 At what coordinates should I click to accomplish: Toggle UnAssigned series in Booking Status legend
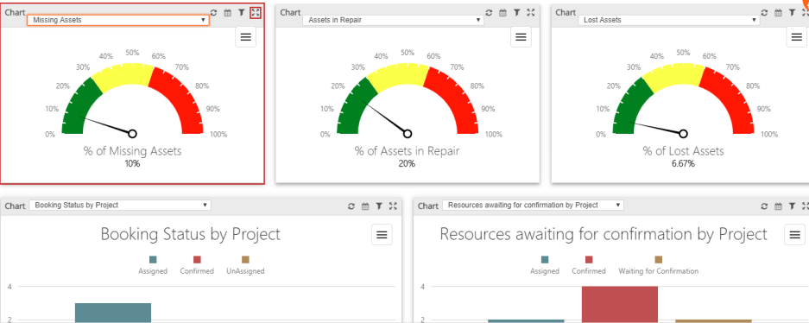tap(245, 265)
